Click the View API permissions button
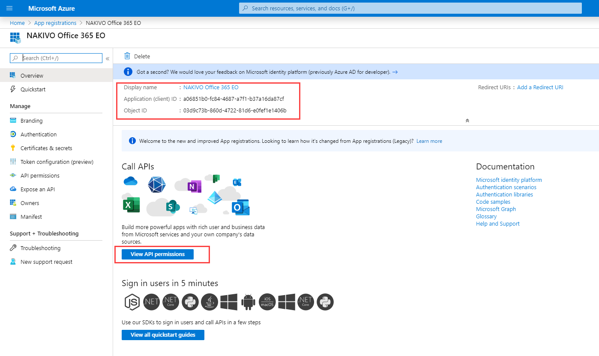Image resolution: width=599 pixels, height=356 pixels. tap(158, 254)
